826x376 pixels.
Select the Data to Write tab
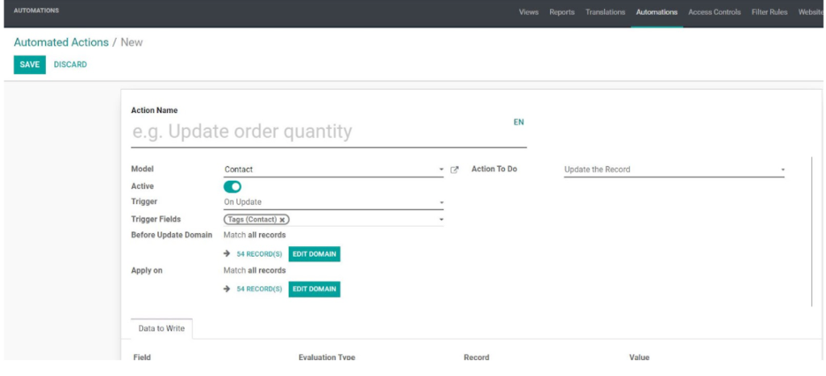pos(161,329)
